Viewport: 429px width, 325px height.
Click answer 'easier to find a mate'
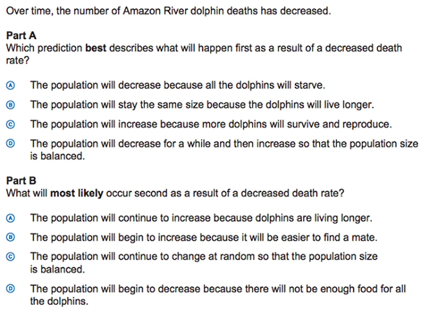click(x=204, y=238)
